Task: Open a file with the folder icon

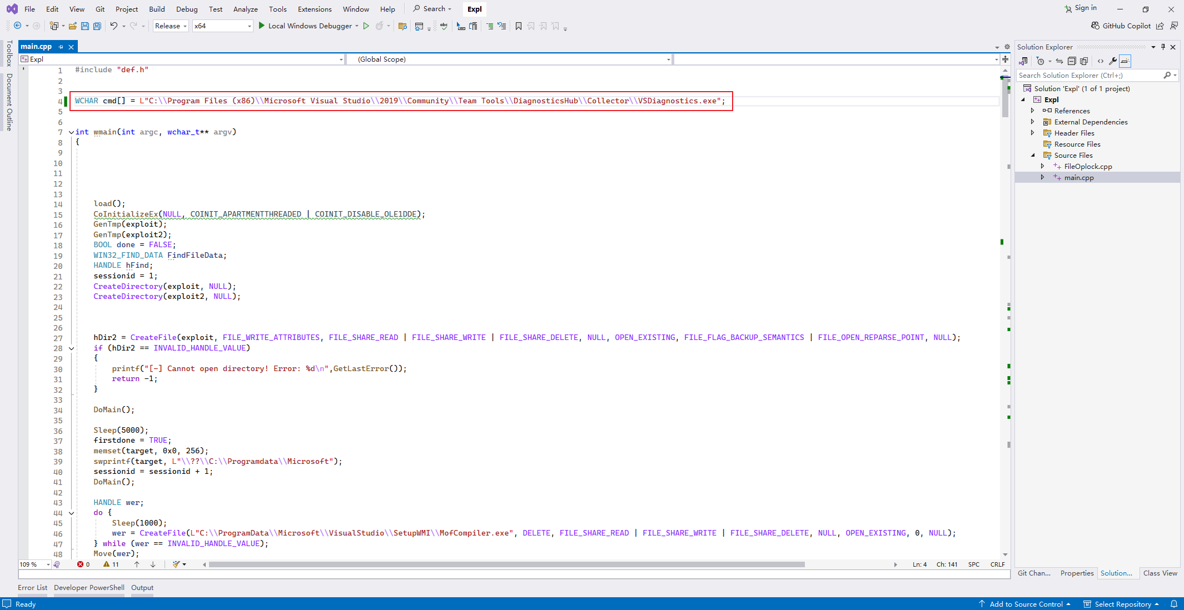Action: click(72, 26)
